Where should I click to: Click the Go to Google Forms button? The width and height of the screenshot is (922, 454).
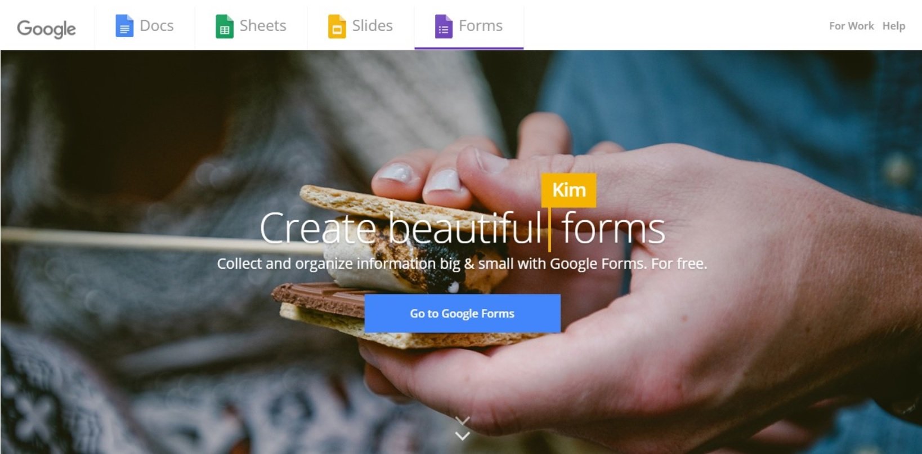[462, 313]
